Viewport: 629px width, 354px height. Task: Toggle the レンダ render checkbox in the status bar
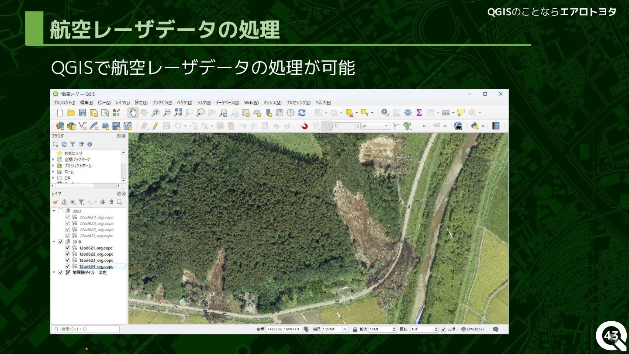point(443,329)
